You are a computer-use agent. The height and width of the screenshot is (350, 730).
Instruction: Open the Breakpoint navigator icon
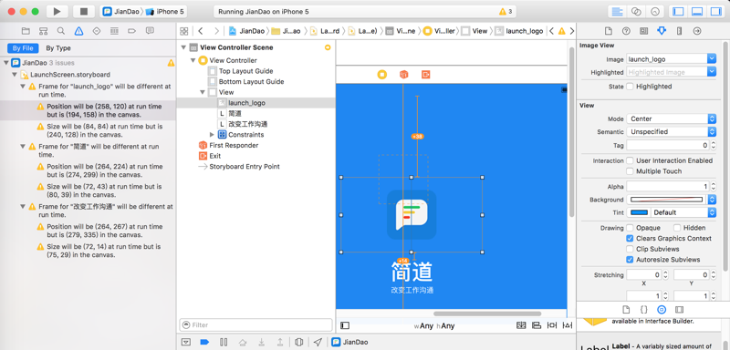tap(131, 31)
